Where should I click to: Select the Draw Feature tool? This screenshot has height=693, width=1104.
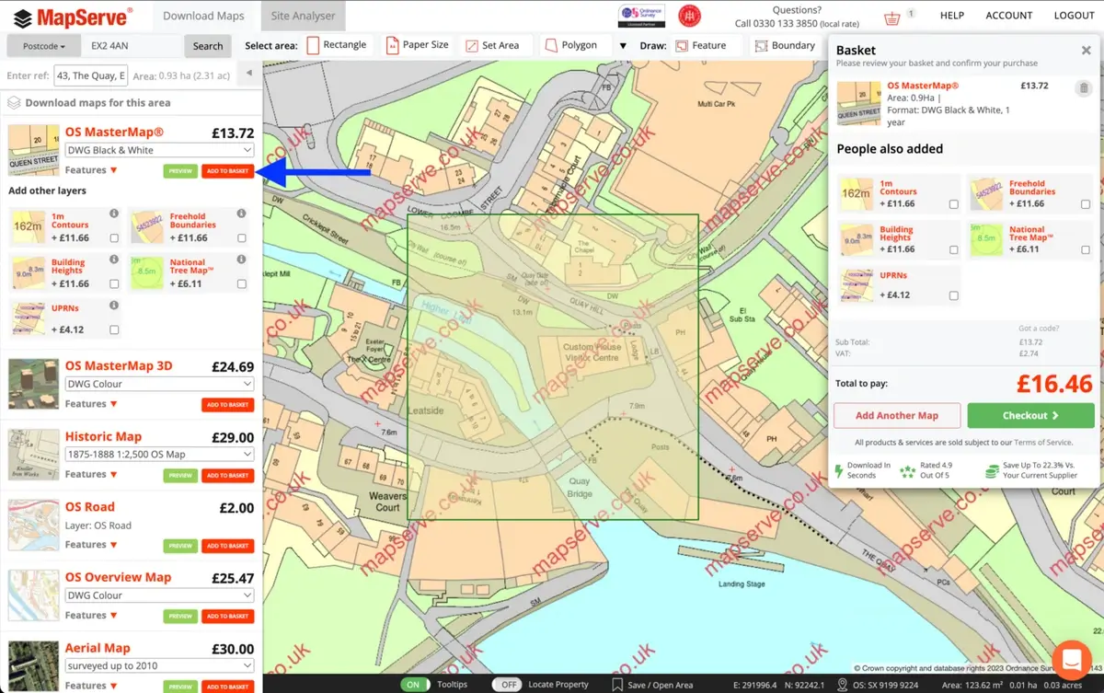point(700,45)
